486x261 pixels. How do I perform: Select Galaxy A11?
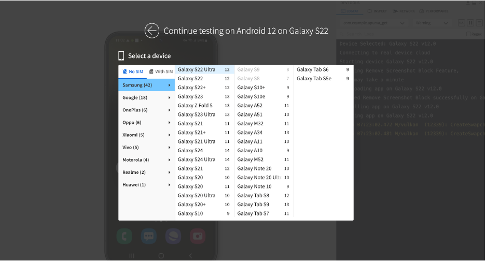(x=264, y=141)
